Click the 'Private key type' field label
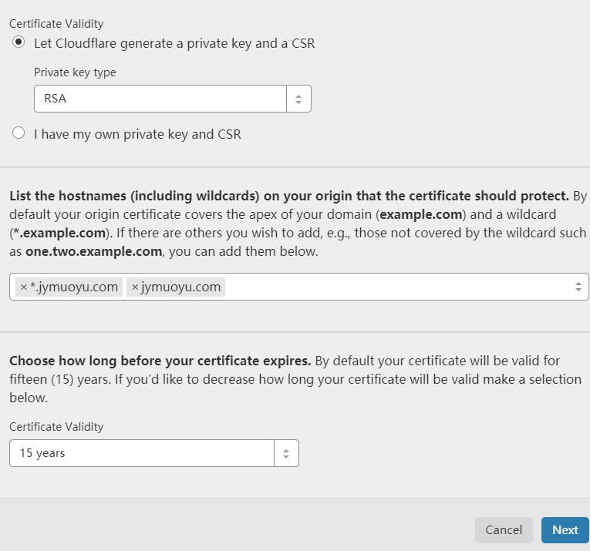The image size is (590, 551). [75, 72]
